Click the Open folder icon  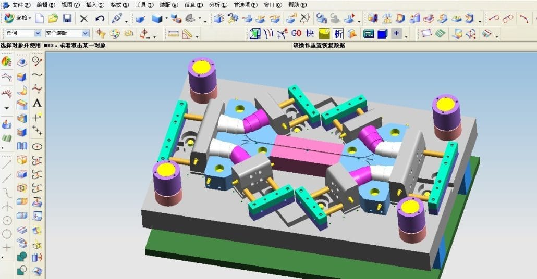coord(53,18)
